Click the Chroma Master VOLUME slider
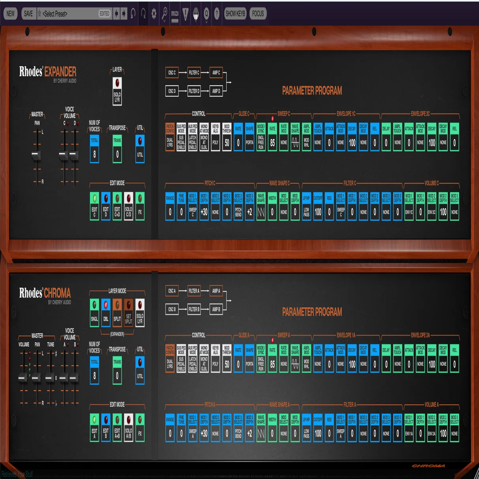Image resolution: width=479 pixels, height=479 pixels. pyautogui.click(x=23, y=378)
